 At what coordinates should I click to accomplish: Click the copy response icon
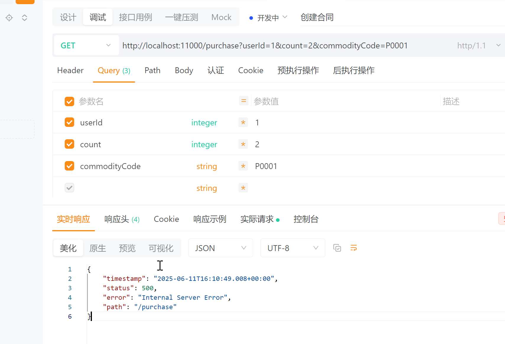[x=337, y=248]
